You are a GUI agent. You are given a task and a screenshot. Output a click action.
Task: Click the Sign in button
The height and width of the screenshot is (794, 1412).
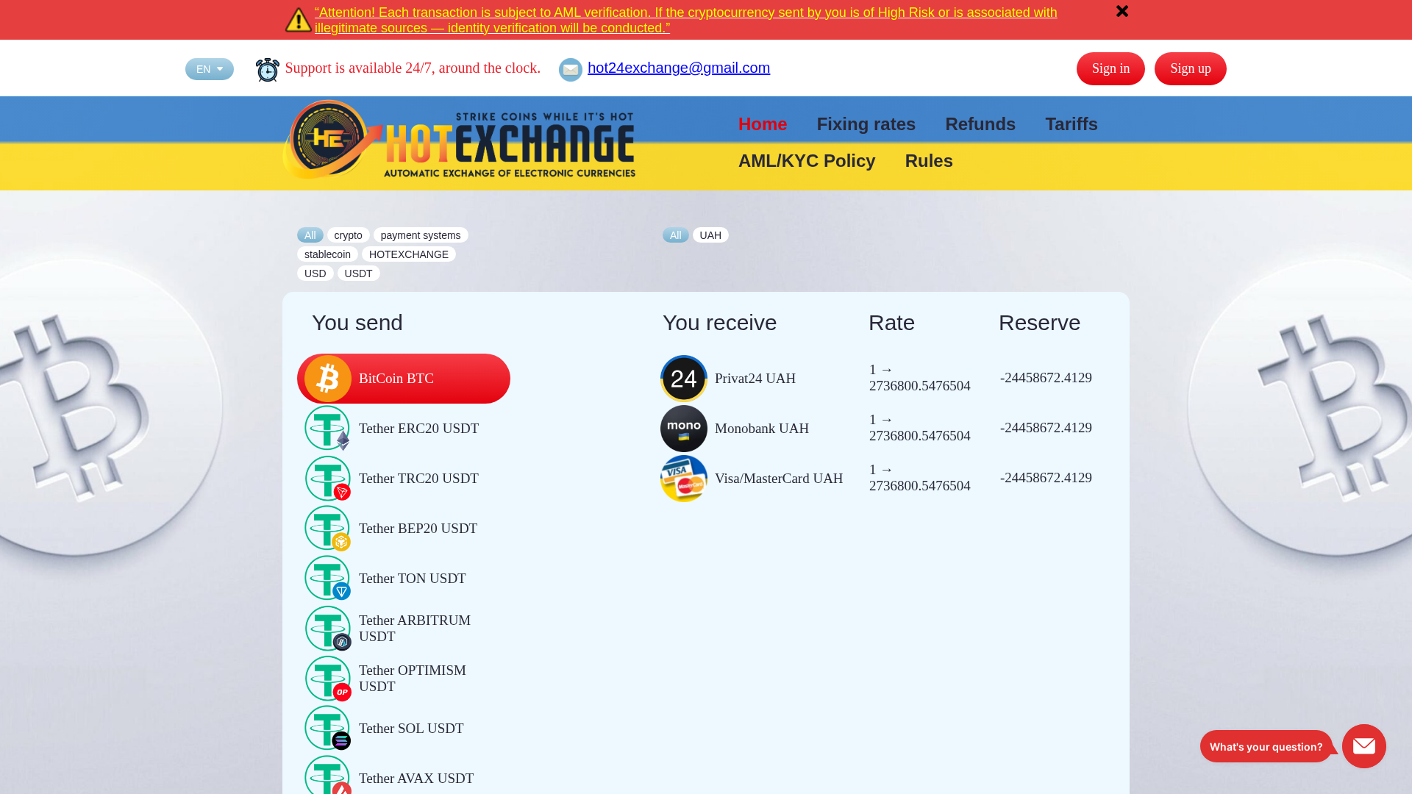pyautogui.click(x=1110, y=68)
